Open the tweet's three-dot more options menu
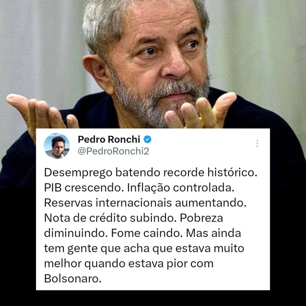 pos(257,144)
